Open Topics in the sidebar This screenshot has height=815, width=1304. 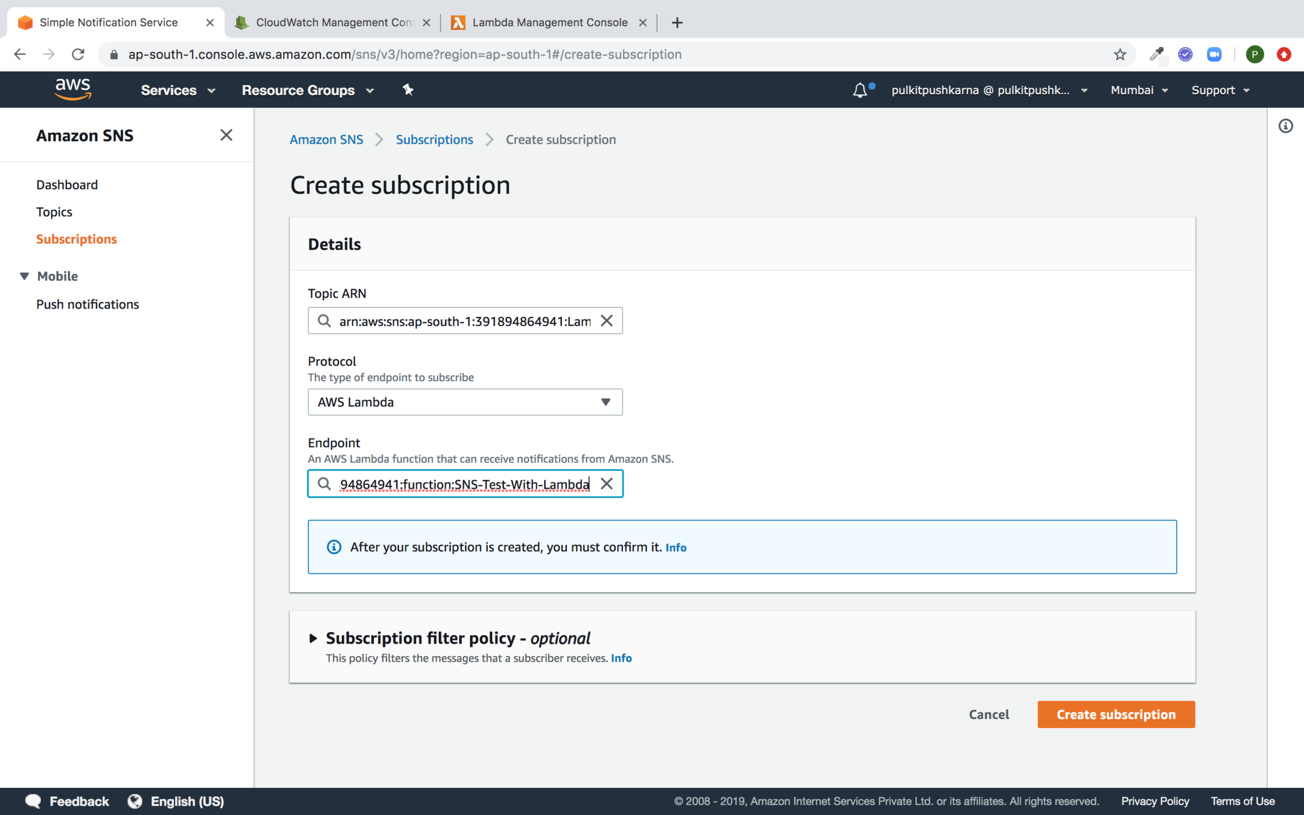pyautogui.click(x=54, y=212)
